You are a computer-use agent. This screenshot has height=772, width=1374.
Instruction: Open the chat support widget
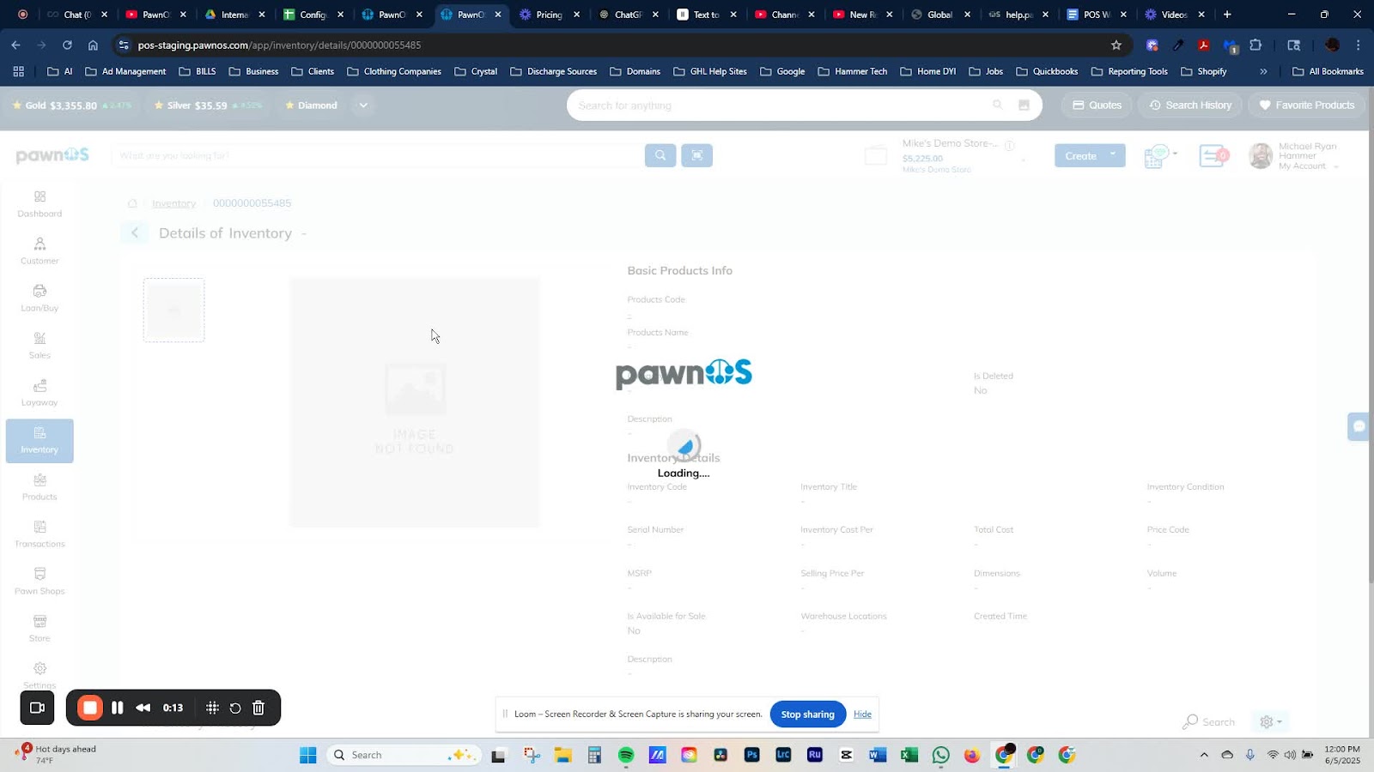1359,426
